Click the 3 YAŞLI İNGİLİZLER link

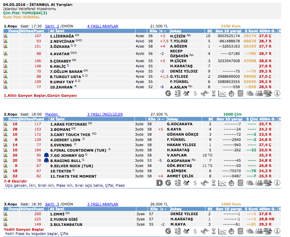coord(105,114)
